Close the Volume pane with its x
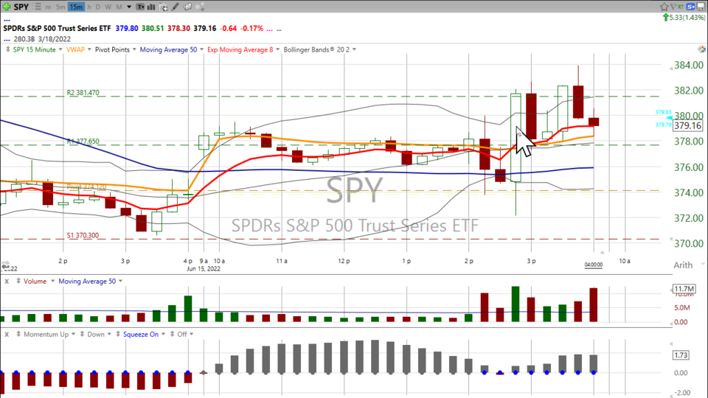The width and height of the screenshot is (708, 398). 7,281
